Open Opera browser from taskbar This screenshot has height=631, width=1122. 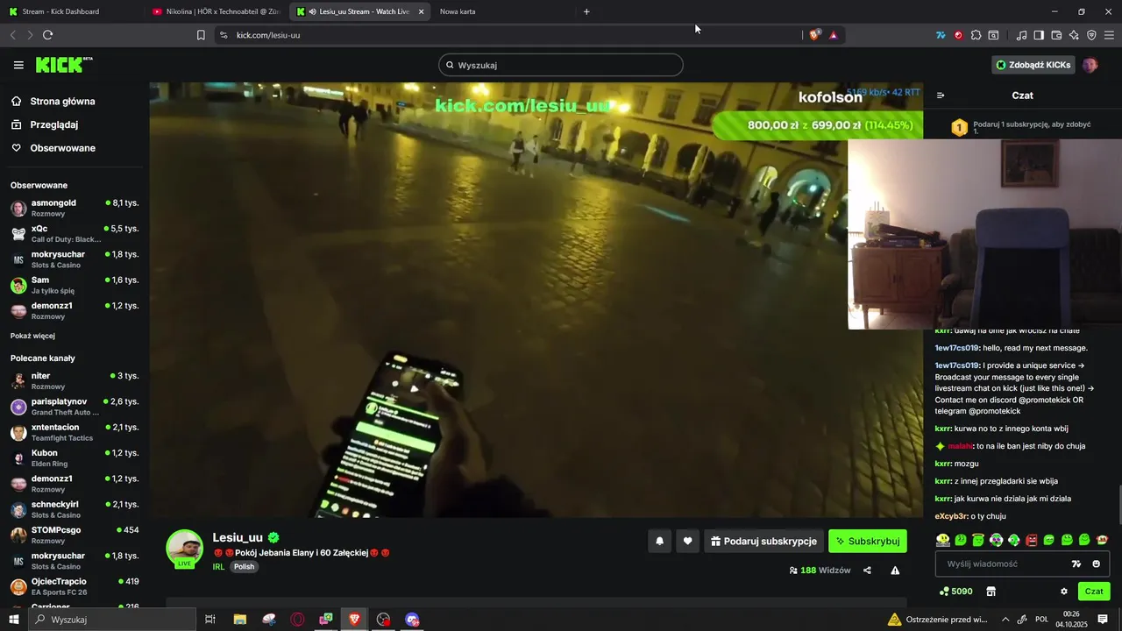tap(297, 620)
